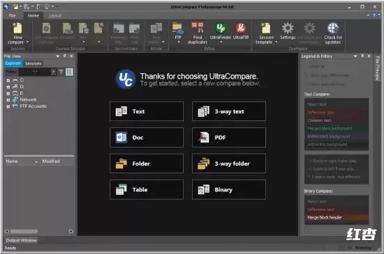Start a Text compare
Screen dimensions: 384x254
click(147, 111)
